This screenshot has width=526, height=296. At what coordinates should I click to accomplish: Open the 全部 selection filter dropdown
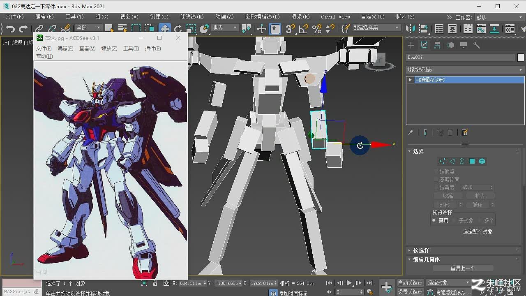pyautogui.click(x=88, y=28)
